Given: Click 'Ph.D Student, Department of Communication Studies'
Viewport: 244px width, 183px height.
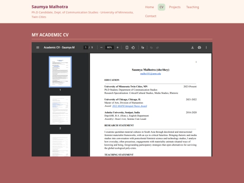Looking at the screenshot, I should pos(131,90).
